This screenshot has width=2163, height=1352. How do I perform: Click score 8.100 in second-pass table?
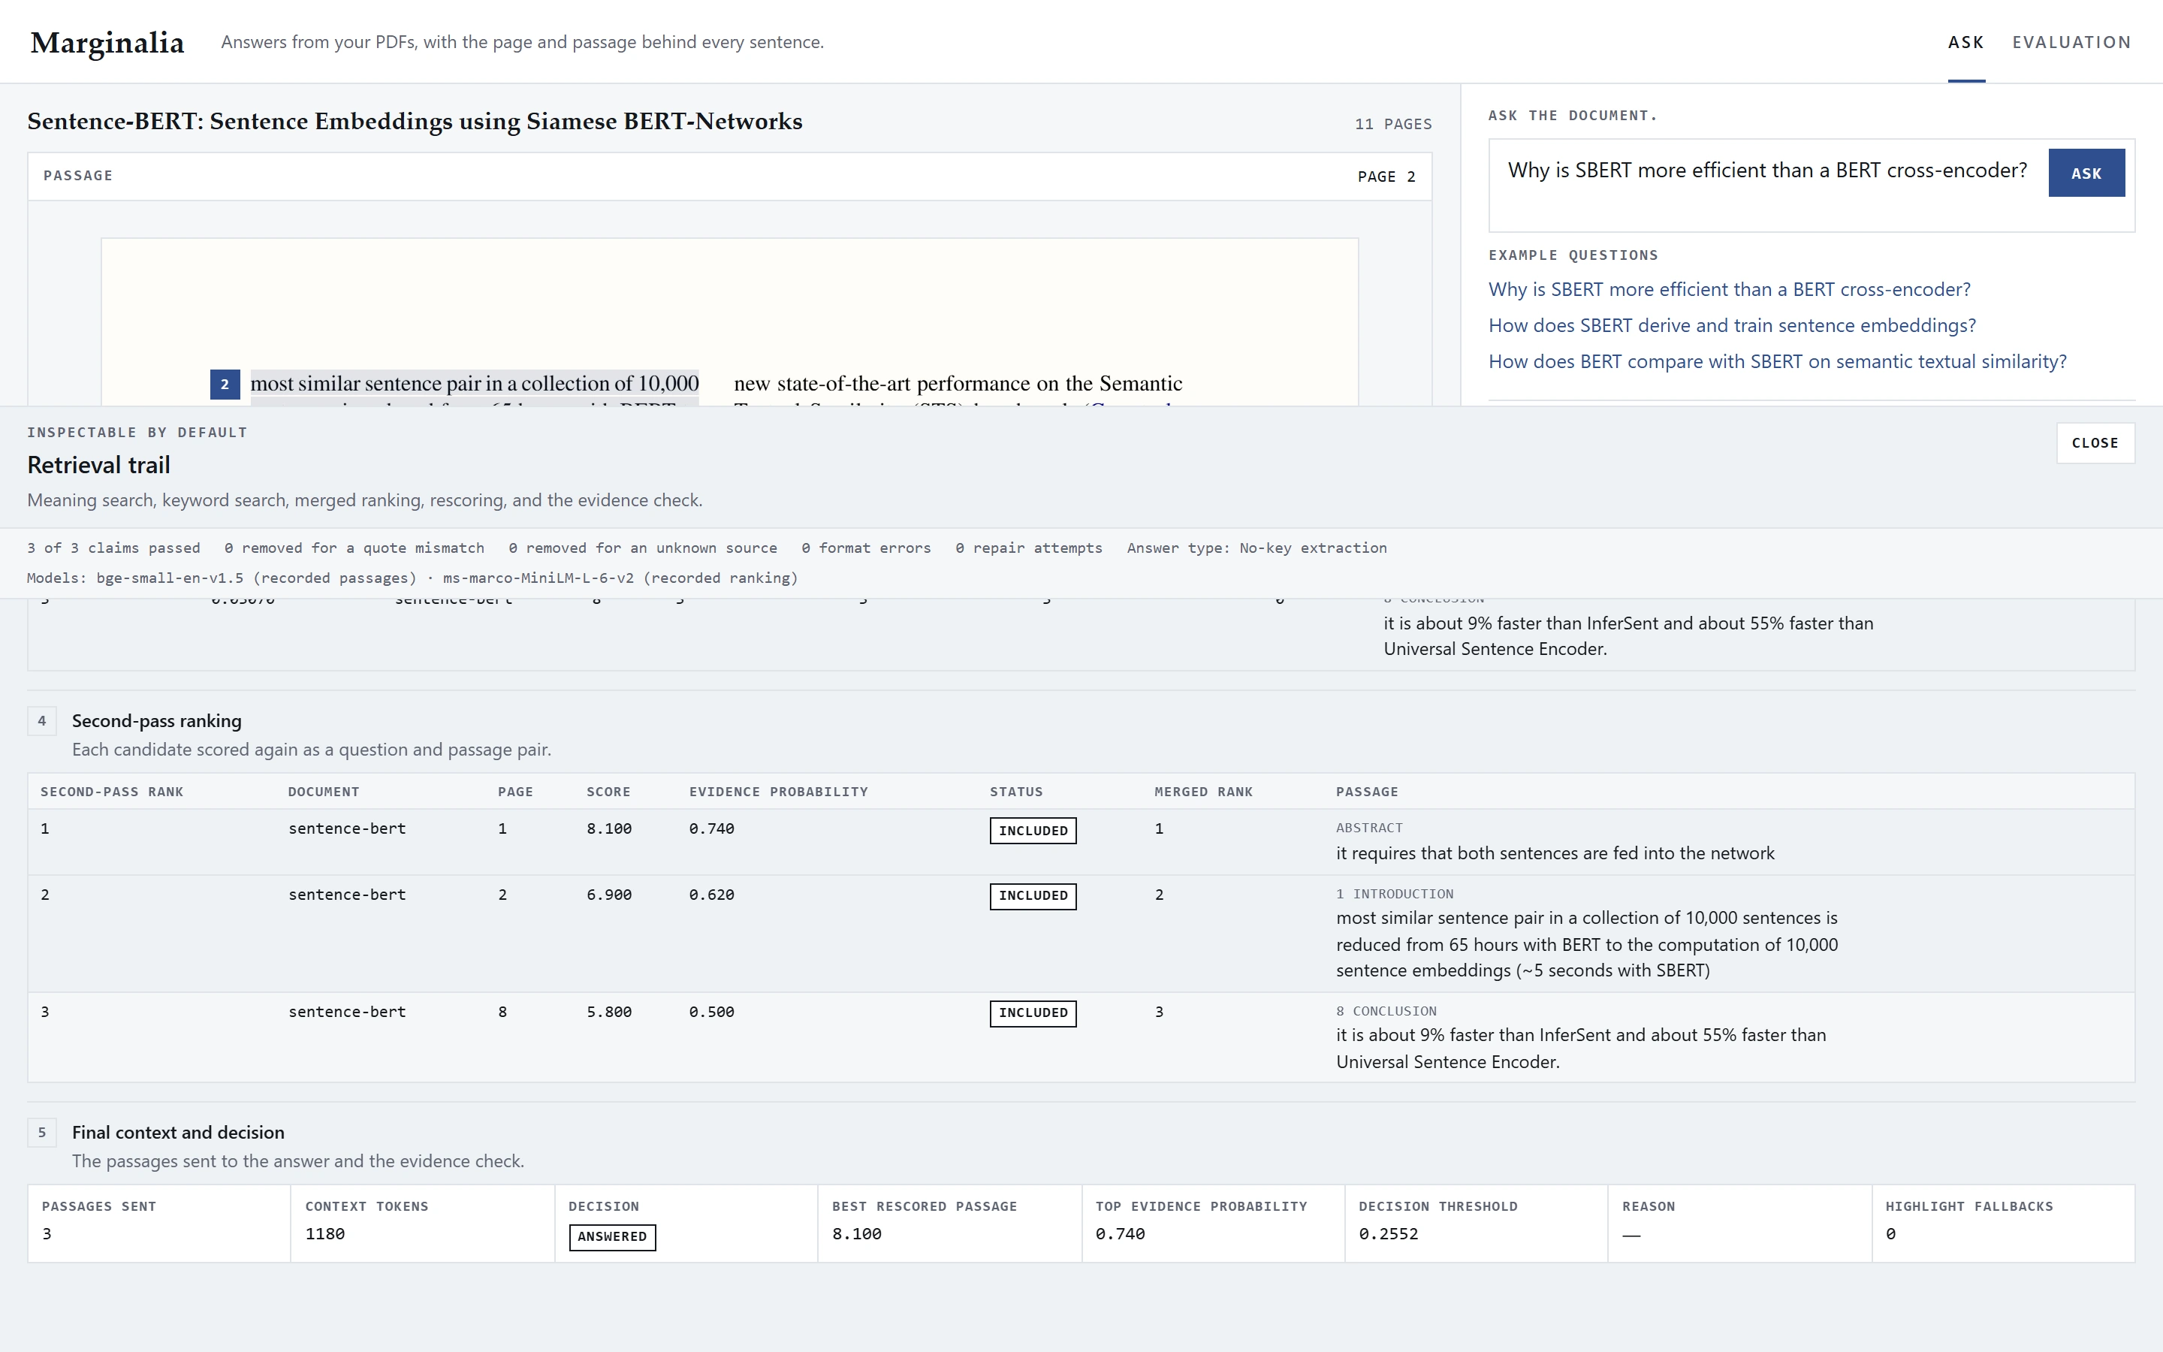608,829
